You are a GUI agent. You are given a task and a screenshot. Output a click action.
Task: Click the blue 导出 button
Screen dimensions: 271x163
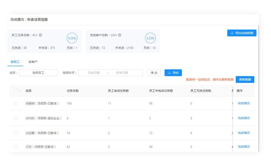[x=173, y=73]
